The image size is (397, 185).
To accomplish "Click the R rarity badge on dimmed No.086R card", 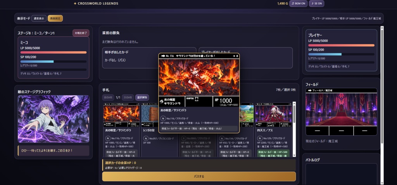I will coord(184,139).
